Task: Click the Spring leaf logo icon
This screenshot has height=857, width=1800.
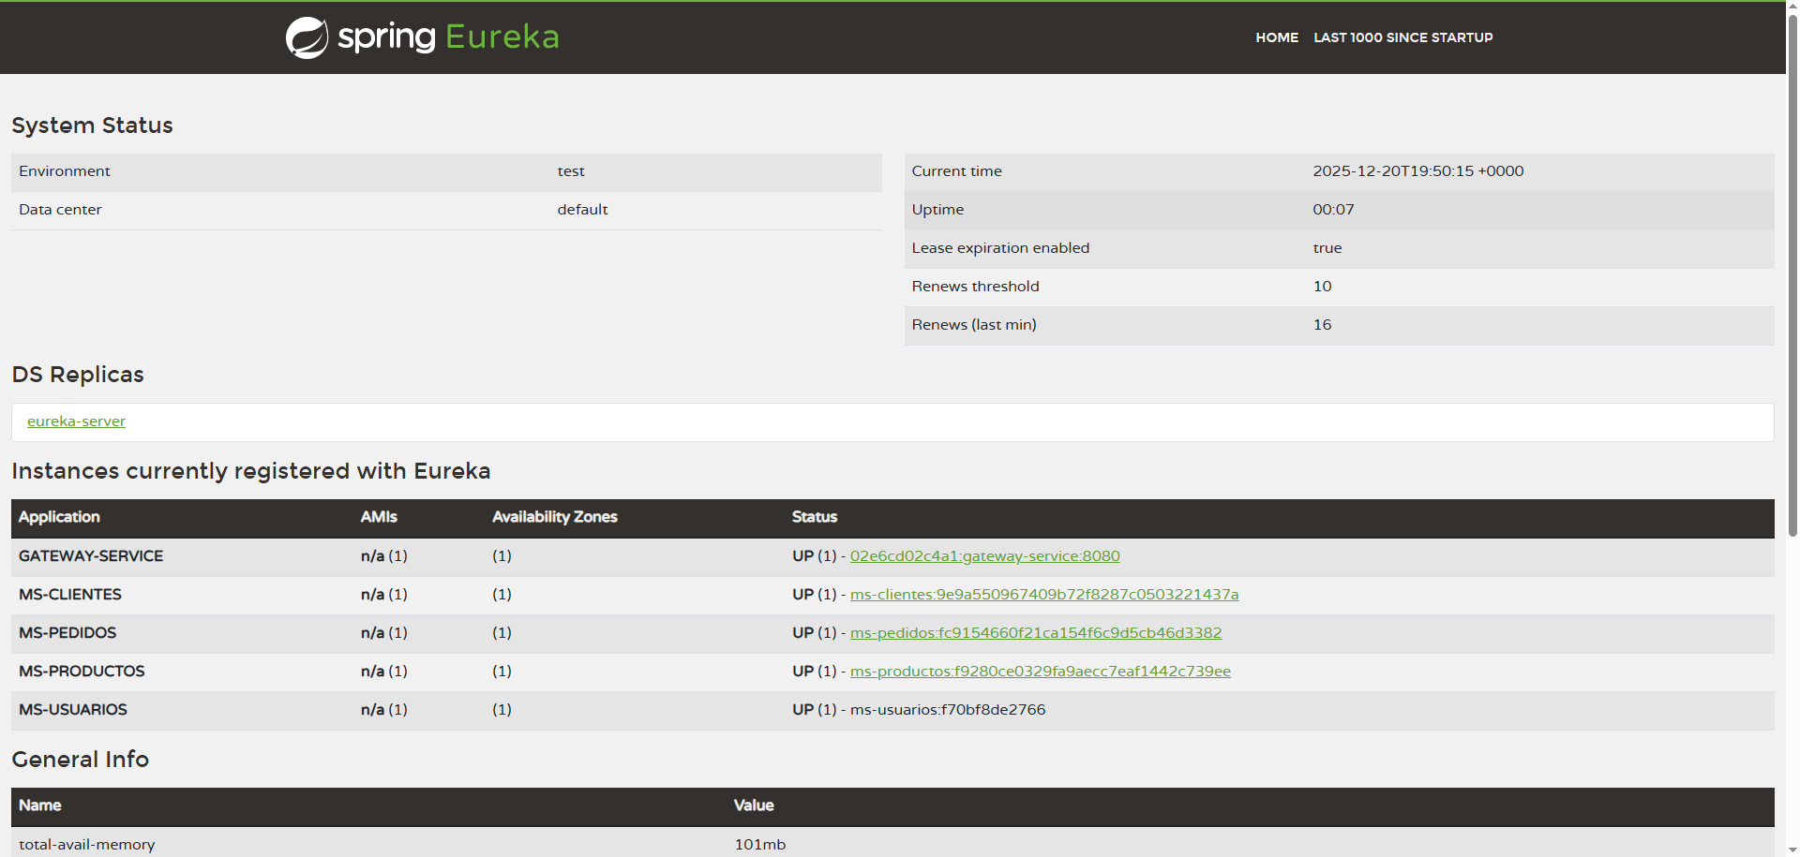Action: point(307,37)
